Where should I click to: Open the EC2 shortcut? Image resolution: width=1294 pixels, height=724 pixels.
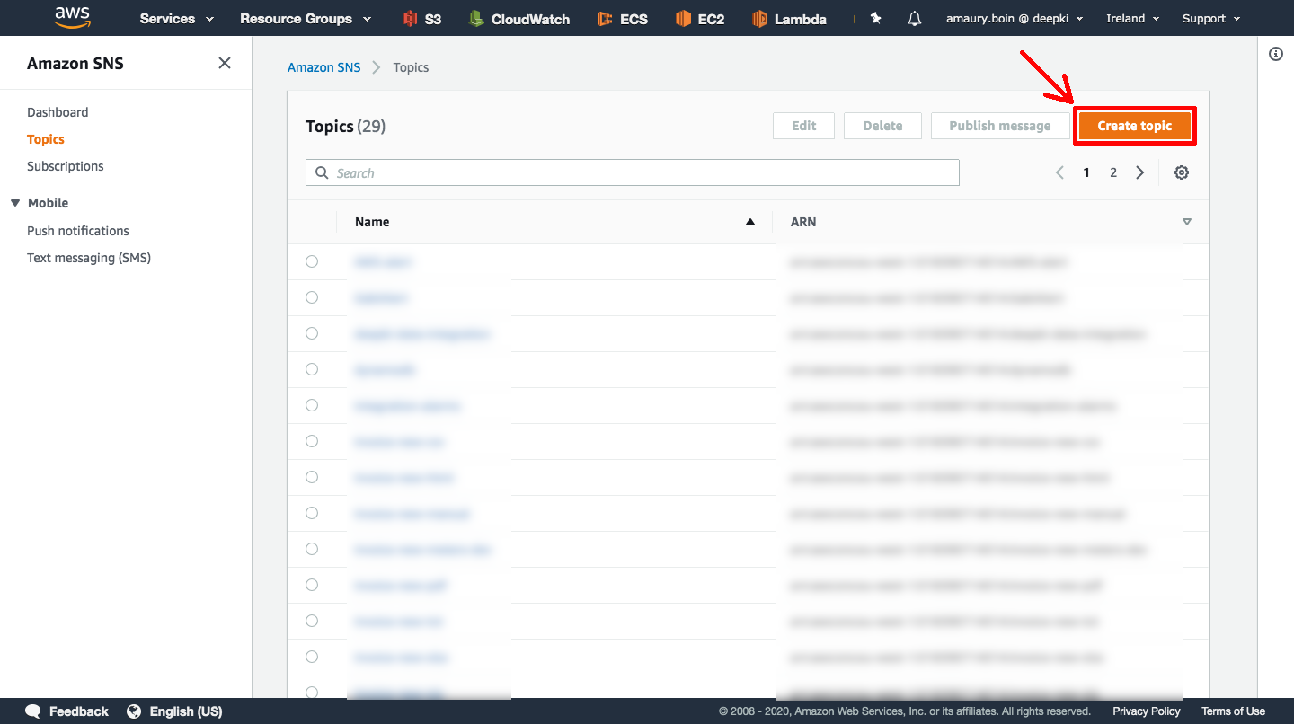click(x=700, y=18)
